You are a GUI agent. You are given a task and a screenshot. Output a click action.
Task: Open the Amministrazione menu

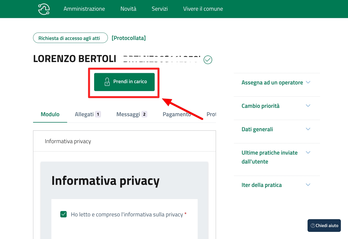point(84,9)
